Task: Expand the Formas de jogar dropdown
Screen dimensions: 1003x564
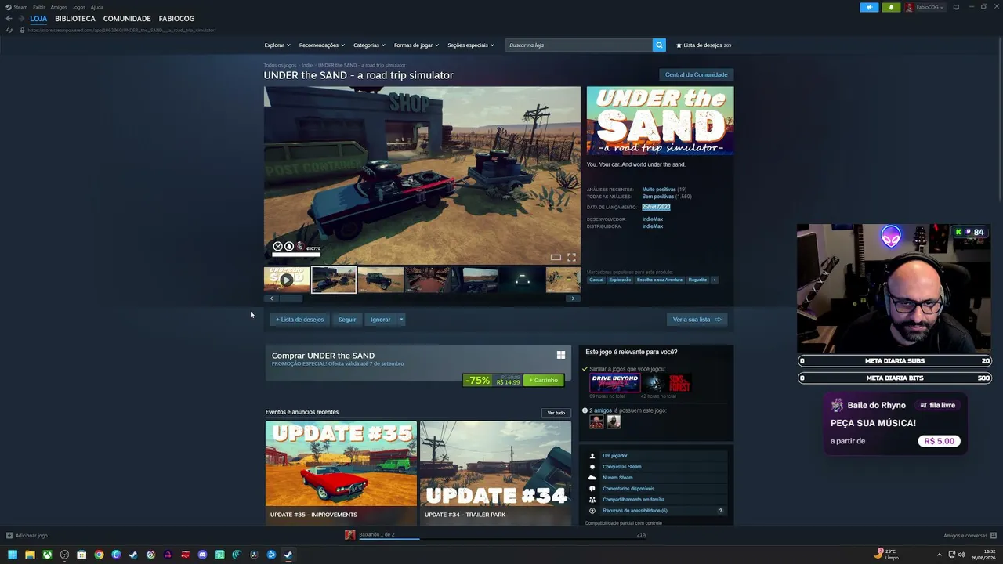Action: tap(417, 45)
